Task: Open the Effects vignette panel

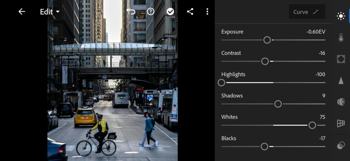Action: (341, 59)
